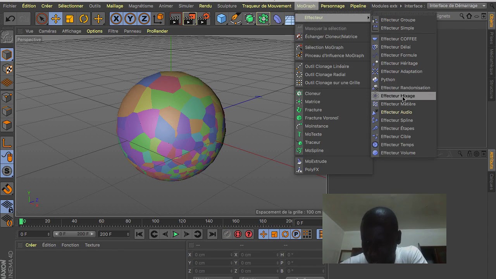Open the Interface de Démarrage layout dropdown
Viewport: 496px width, 279px height.
pyautogui.click(x=457, y=6)
